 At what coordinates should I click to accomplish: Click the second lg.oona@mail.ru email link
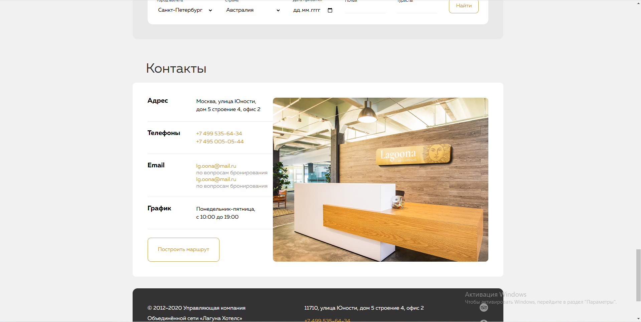216,179
